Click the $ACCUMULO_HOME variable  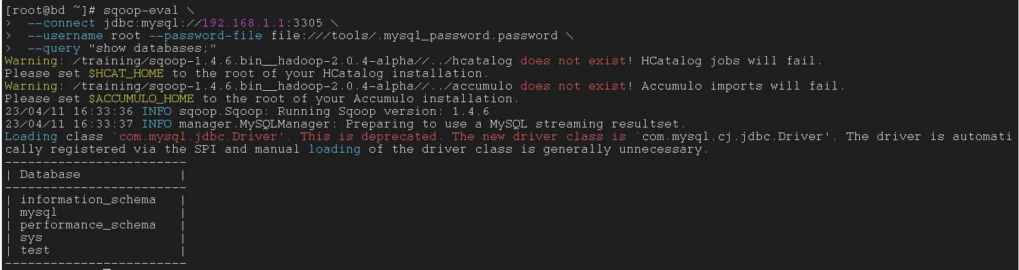click(141, 98)
